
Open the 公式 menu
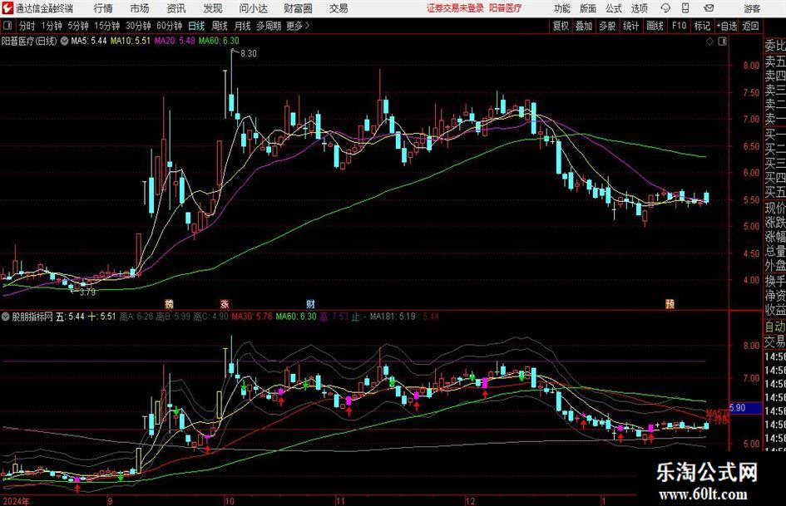(x=613, y=8)
